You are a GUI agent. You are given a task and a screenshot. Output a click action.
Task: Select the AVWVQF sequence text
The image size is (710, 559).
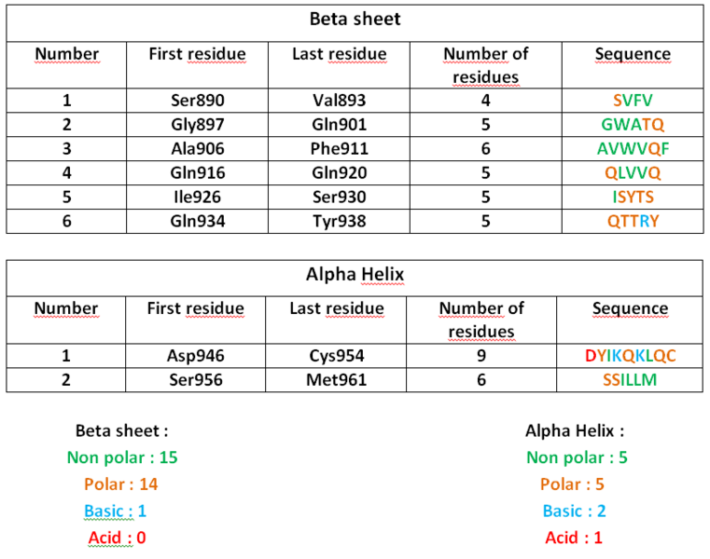pos(632,148)
